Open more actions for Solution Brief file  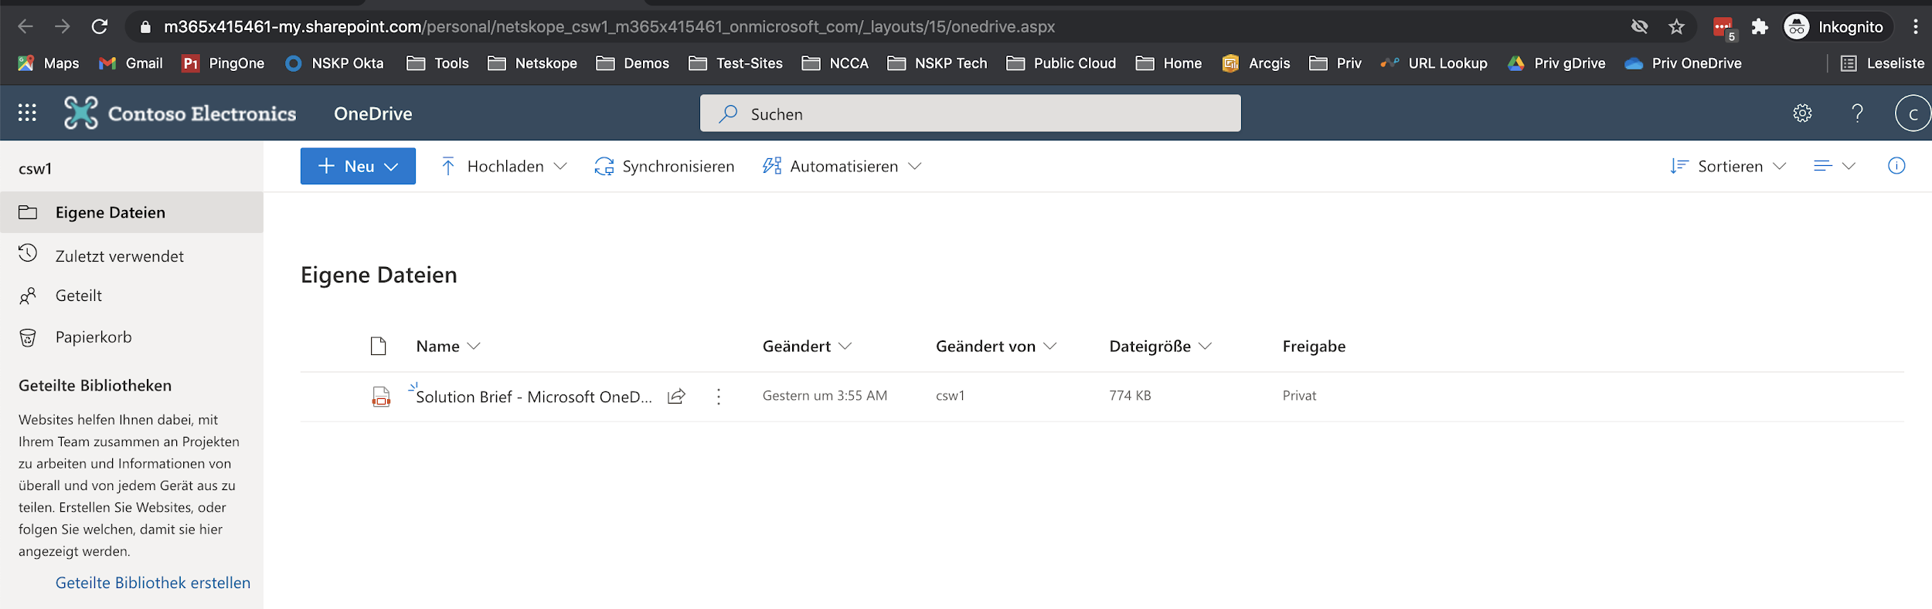coord(719,396)
